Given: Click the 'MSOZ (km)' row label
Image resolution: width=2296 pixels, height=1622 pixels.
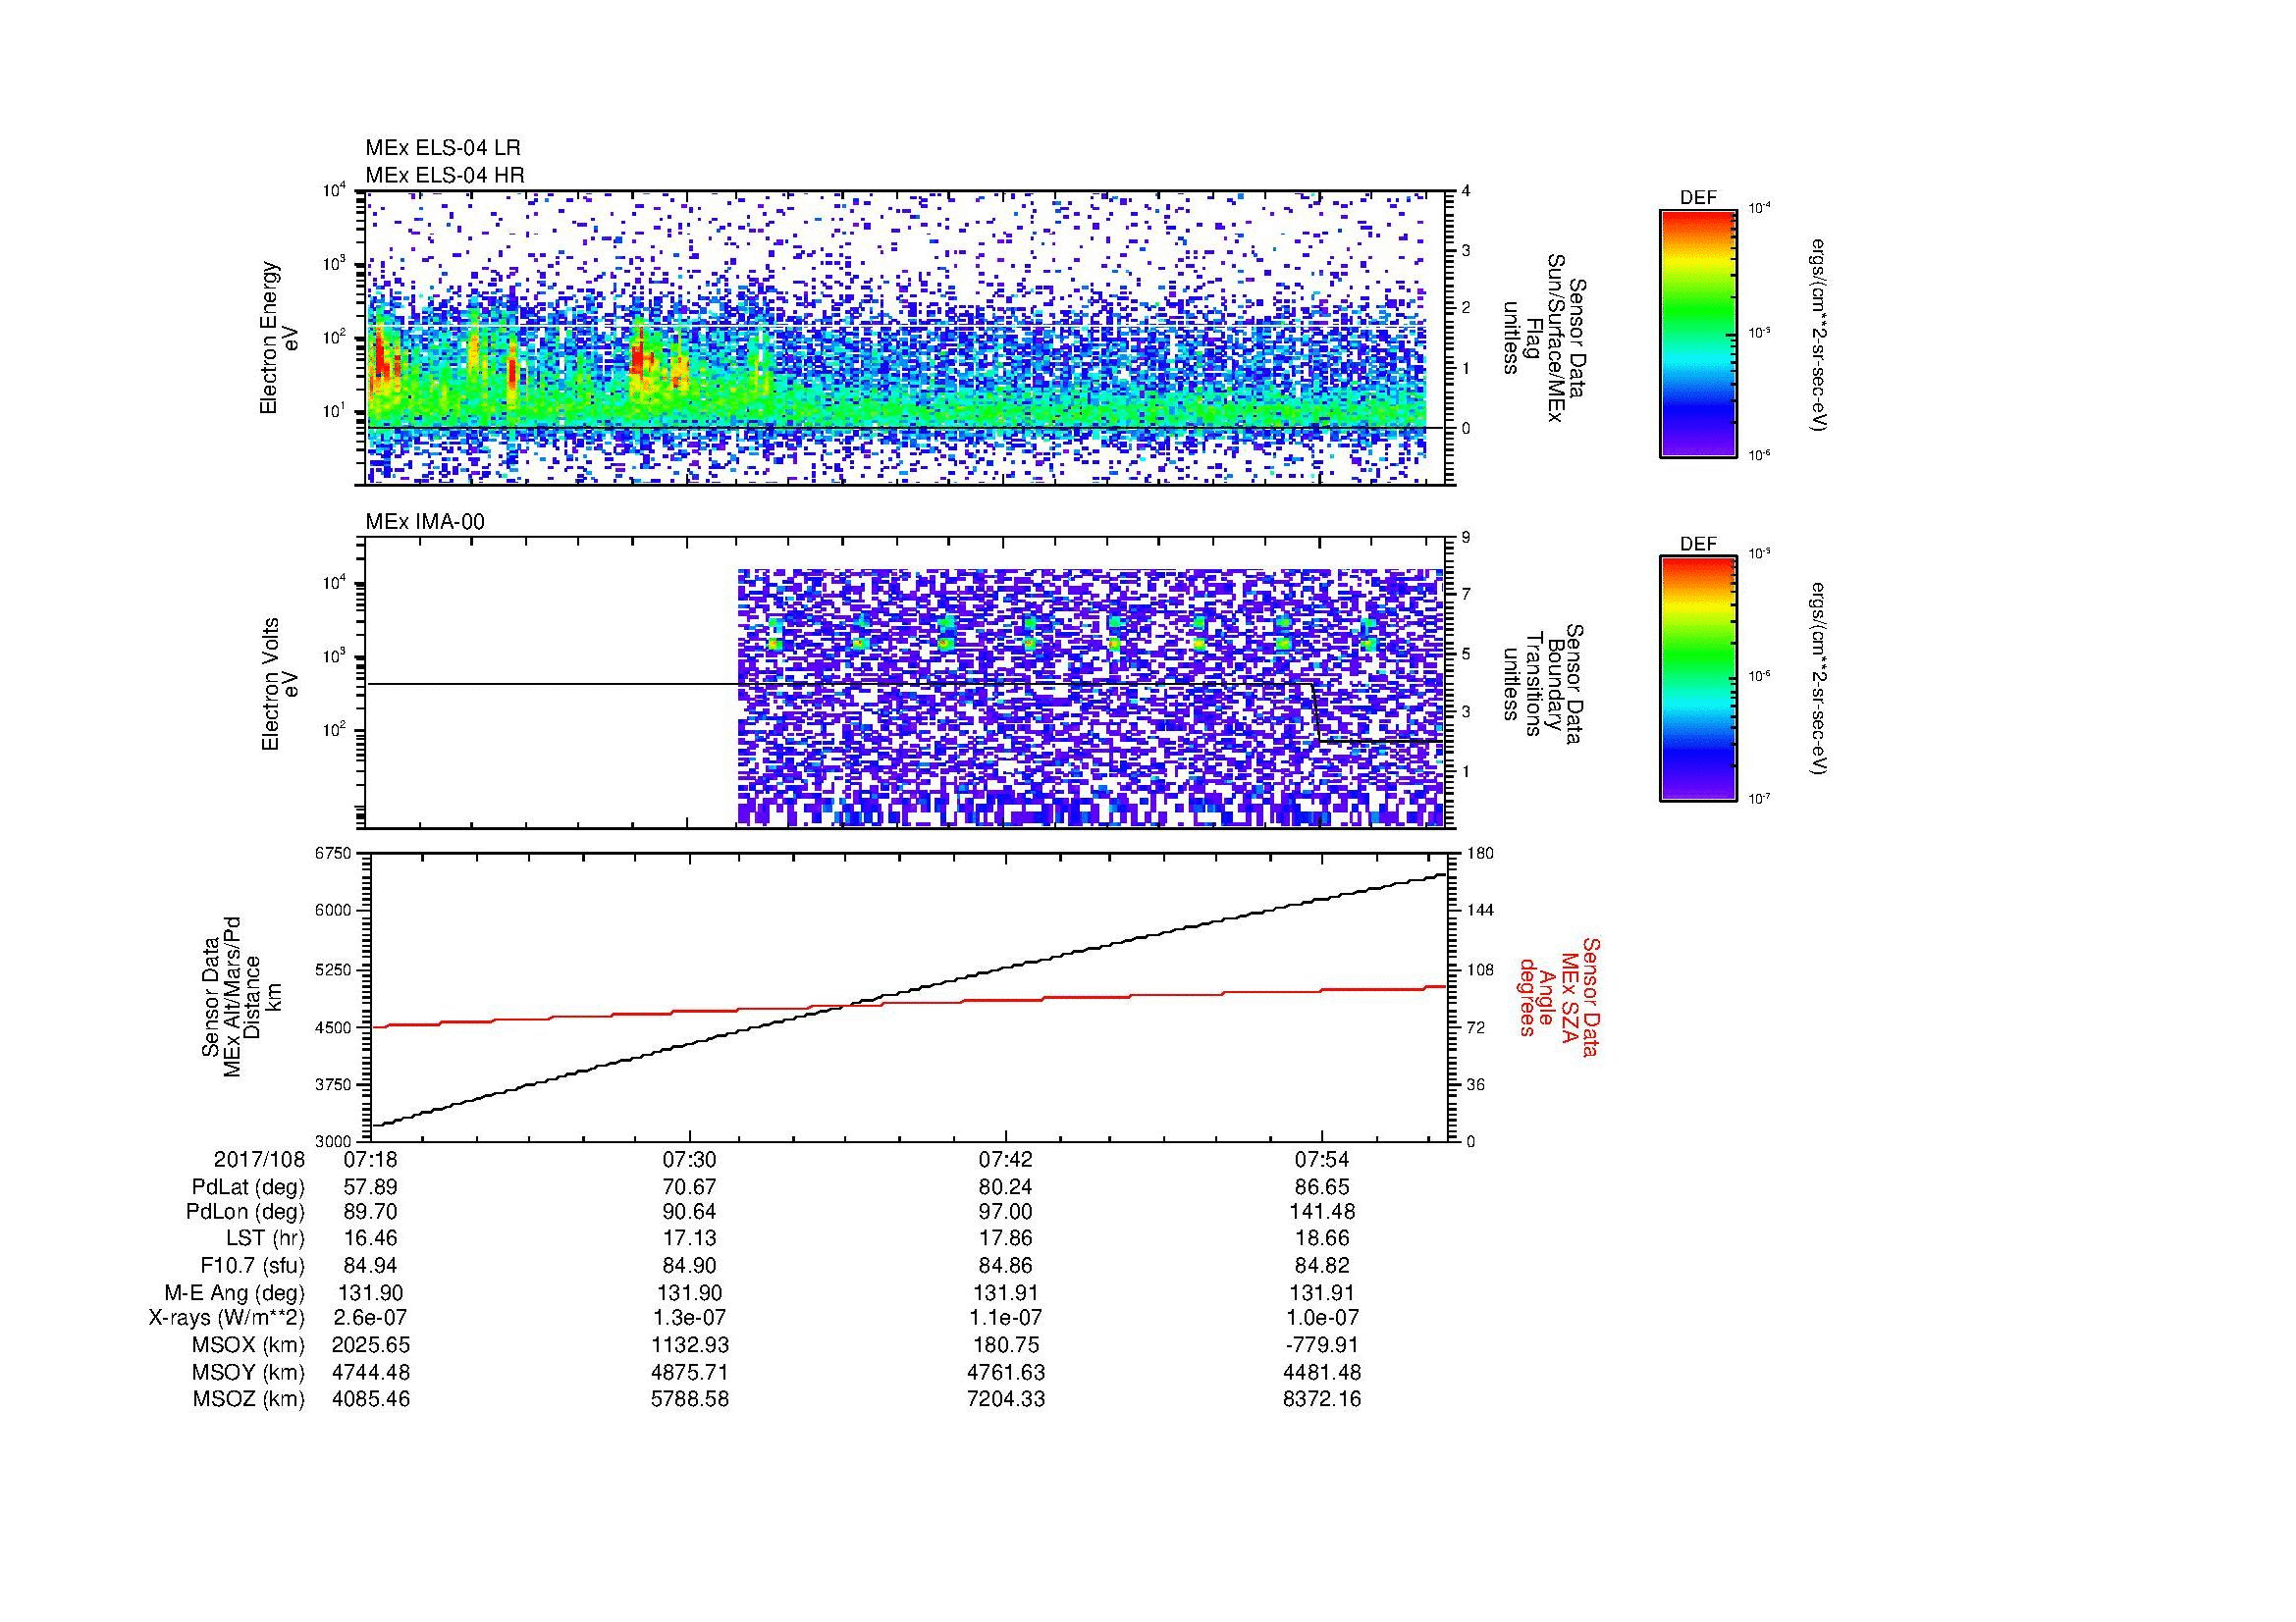Looking at the screenshot, I should (x=249, y=1399).
